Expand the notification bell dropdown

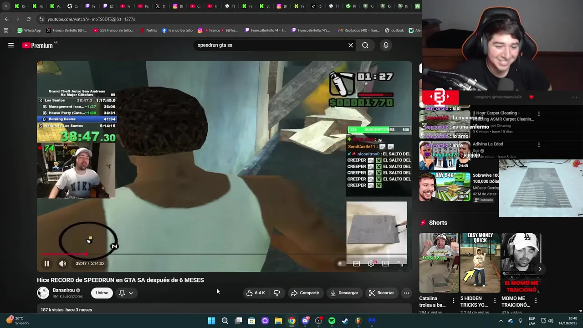126,293
